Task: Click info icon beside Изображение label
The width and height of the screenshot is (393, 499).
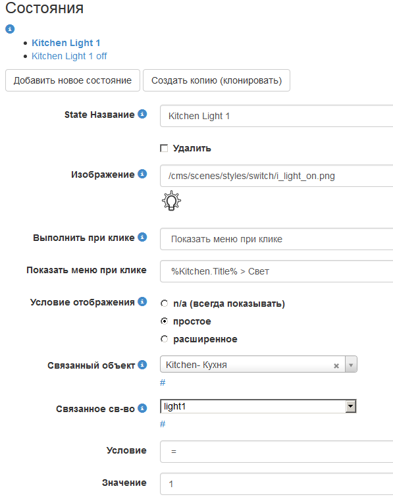Action: [142, 174]
